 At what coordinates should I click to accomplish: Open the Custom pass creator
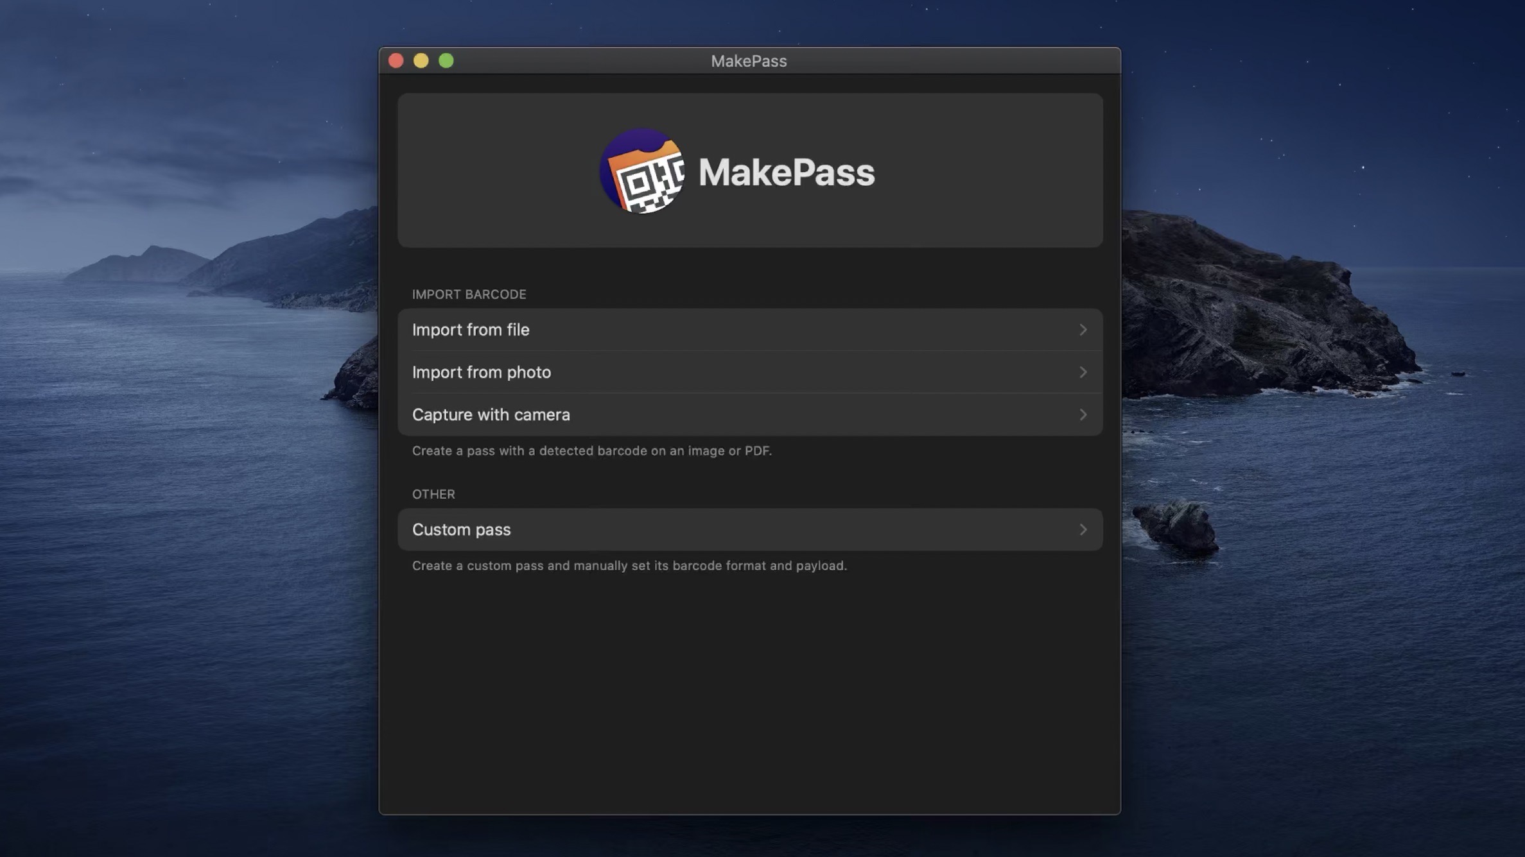(462, 530)
